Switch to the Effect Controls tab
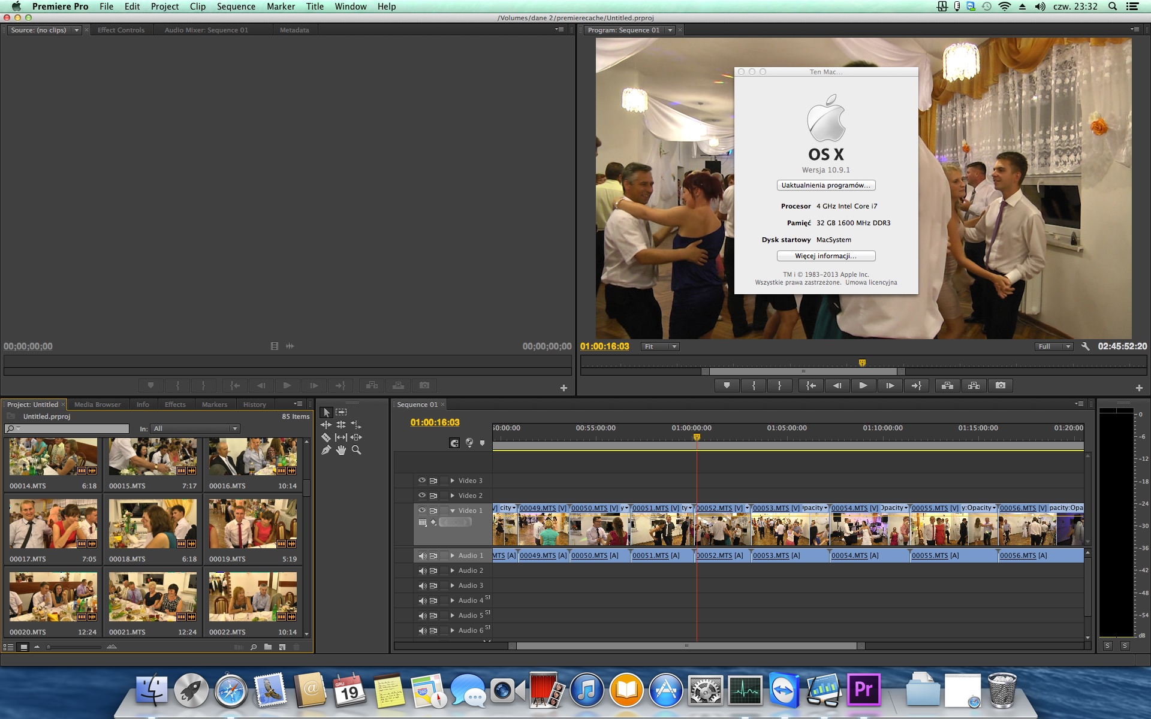This screenshot has width=1151, height=719. [x=121, y=30]
